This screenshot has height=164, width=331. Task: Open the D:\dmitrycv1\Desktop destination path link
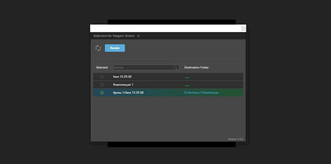[202, 93]
